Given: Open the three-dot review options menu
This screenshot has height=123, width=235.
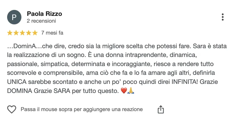Looking at the screenshot, I should point(223,17).
